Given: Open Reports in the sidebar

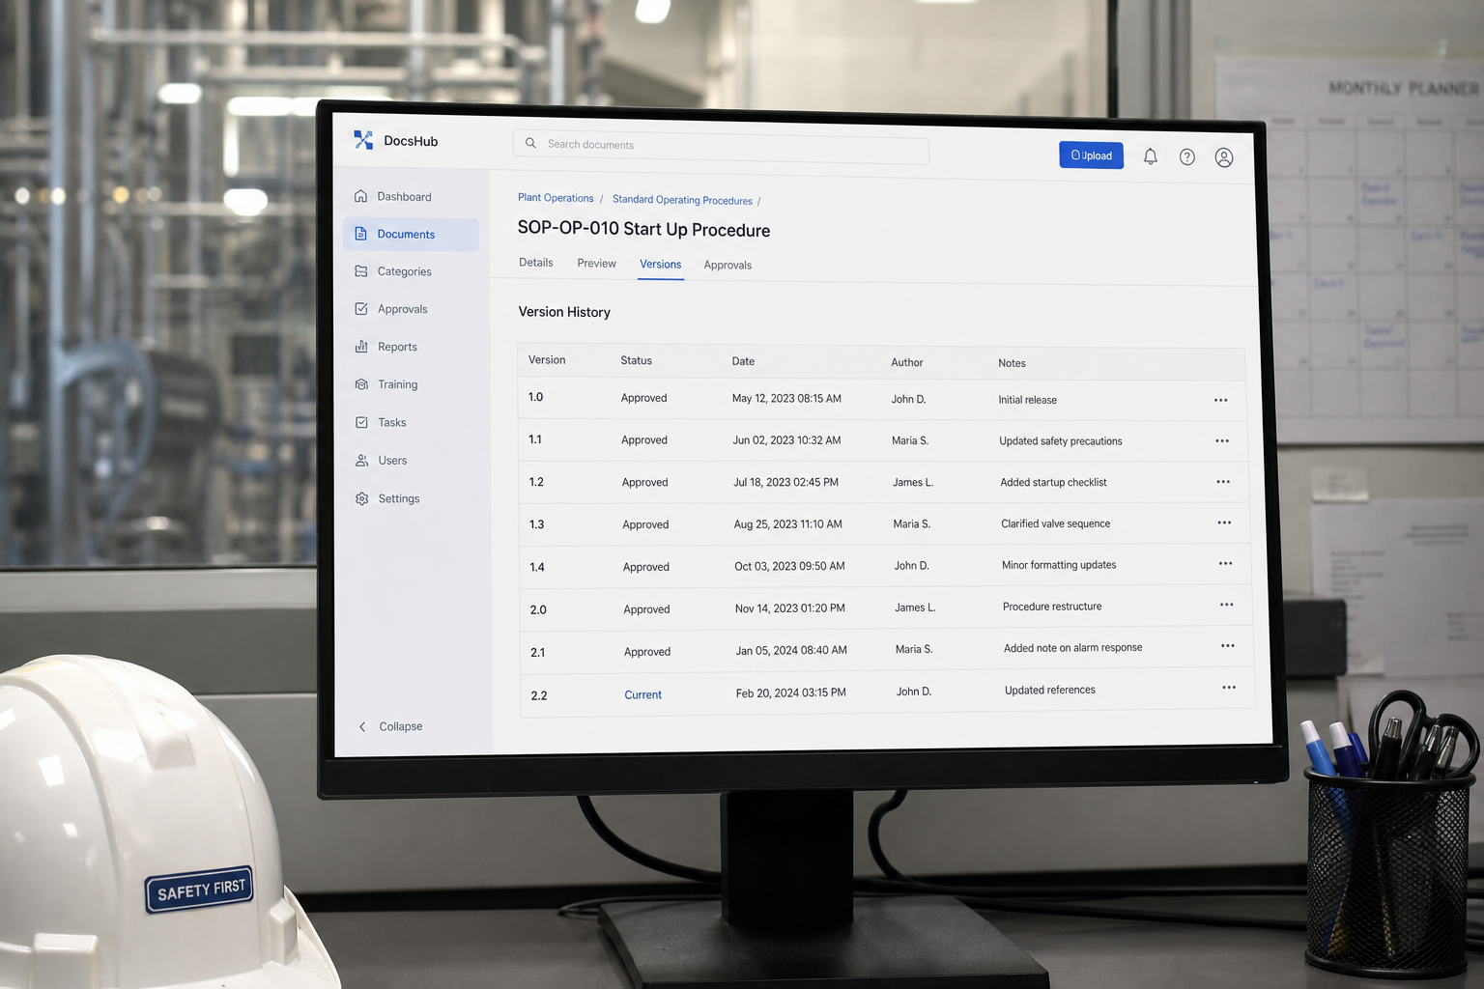Looking at the screenshot, I should [x=397, y=347].
